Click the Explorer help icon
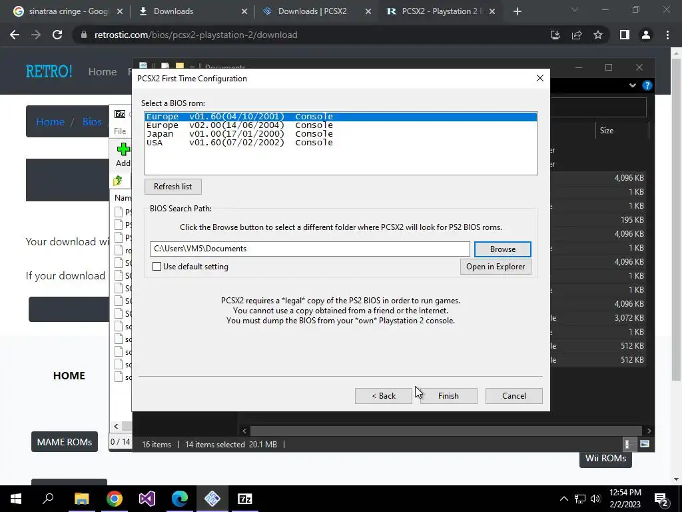 (647, 86)
